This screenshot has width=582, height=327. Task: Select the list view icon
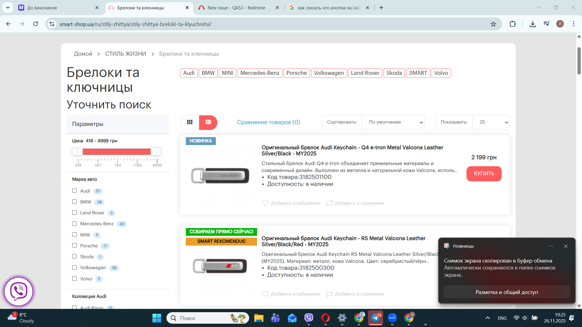tap(208, 122)
